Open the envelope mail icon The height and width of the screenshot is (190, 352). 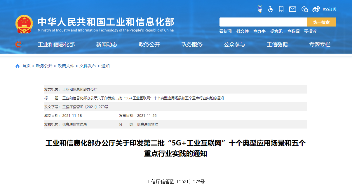(x=292, y=9)
